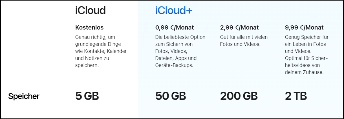Click the "Dateien, Apps und" text line
344x119 pixels.
pyautogui.click(x=176, y=58)
